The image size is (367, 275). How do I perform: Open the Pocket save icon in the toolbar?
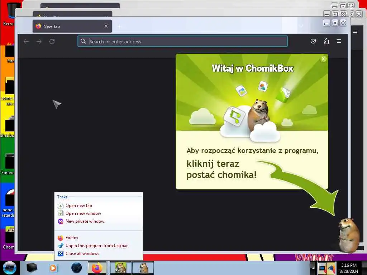[313, 42]
